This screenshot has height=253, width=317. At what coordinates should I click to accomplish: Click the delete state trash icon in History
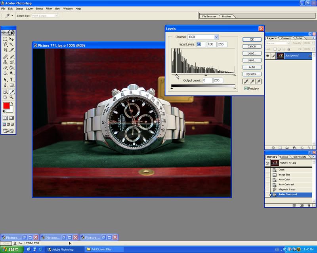(309, 206)
